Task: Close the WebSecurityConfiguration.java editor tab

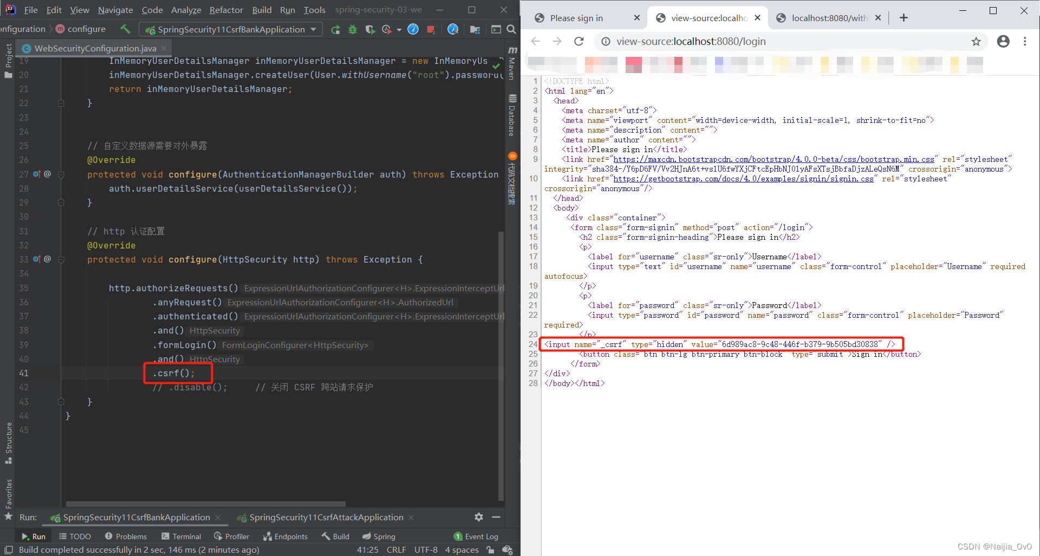Action: click(x=164, y=48)
